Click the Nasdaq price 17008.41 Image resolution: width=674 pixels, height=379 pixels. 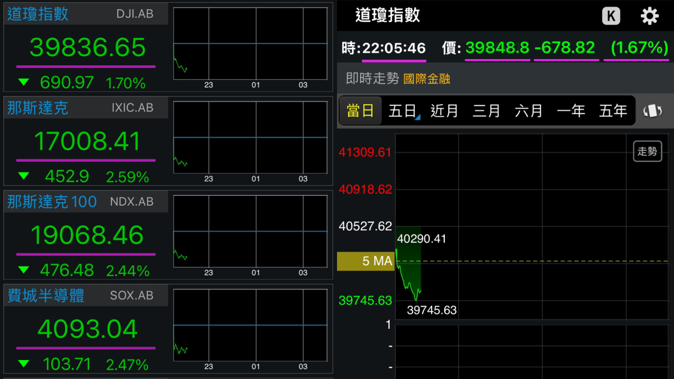pyautogui.click(x=87, y=141)
